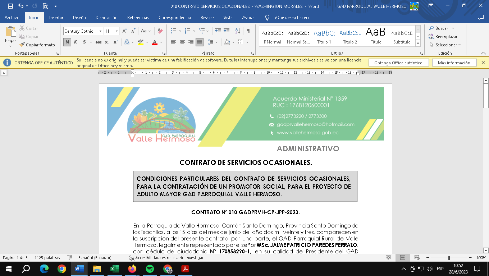
Task: Click the sort A-Z icon
Action: coord(238,31)
